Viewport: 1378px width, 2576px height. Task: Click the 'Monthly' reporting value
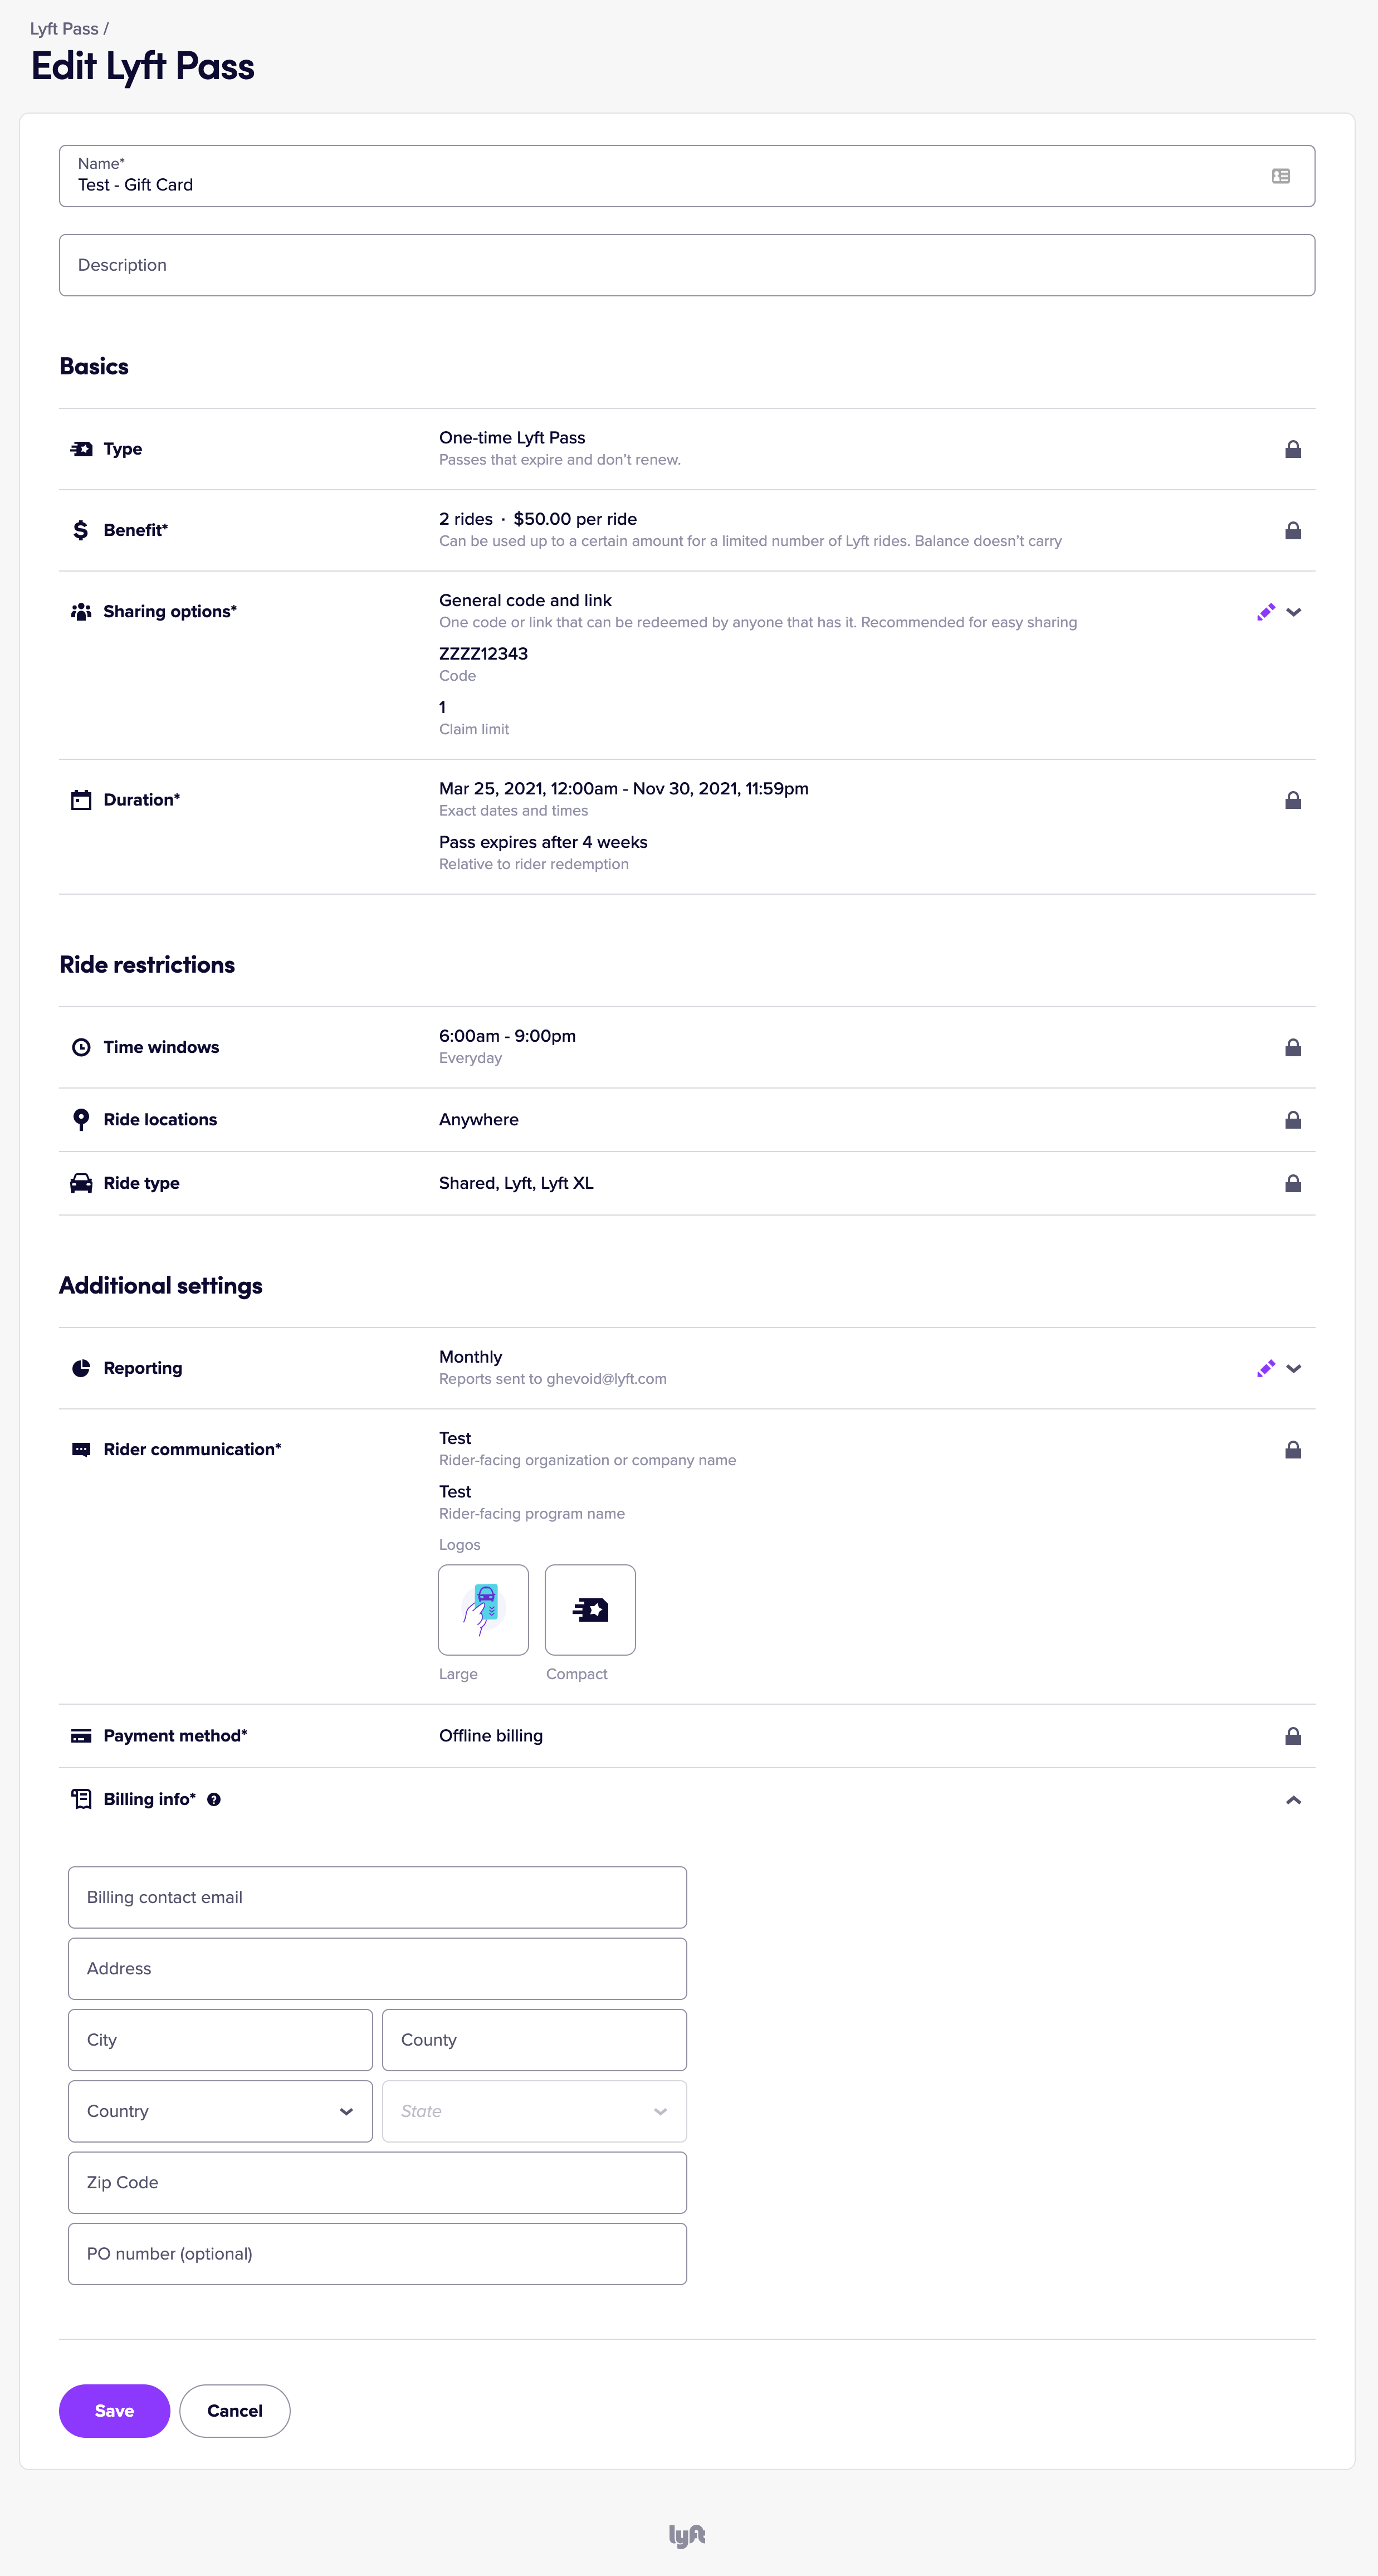(x=470, y=1357)
